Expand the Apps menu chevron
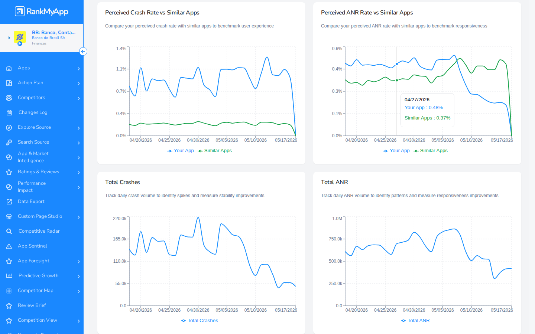 [79, 69]
